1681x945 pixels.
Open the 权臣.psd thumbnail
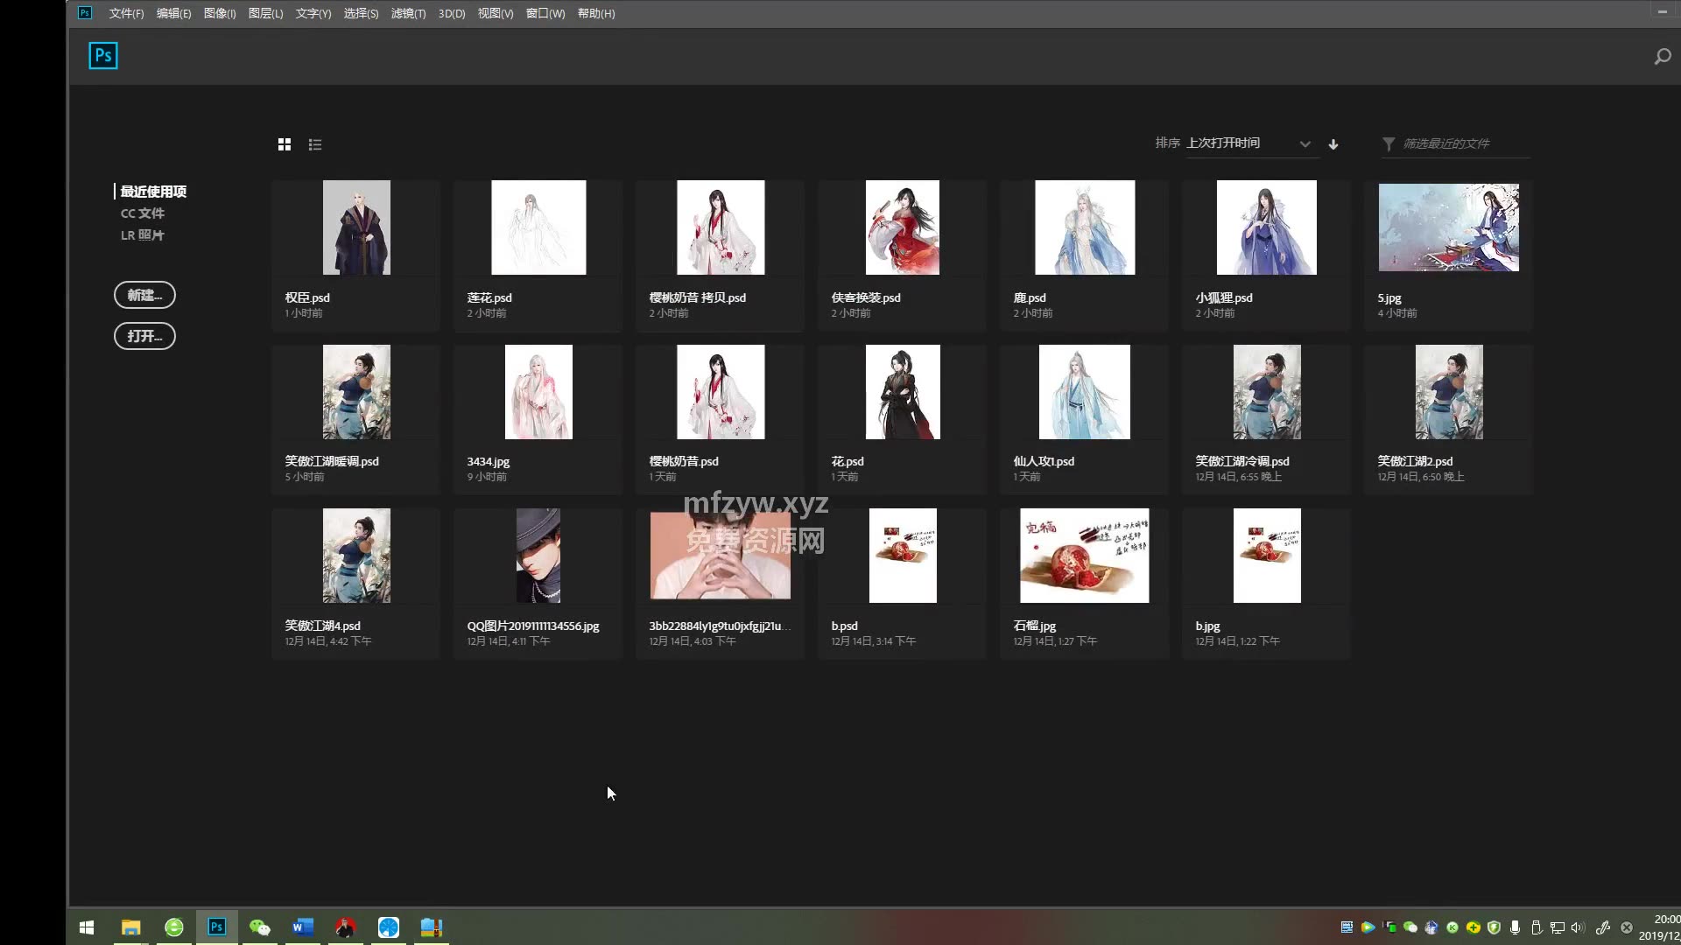pos(356,227)
